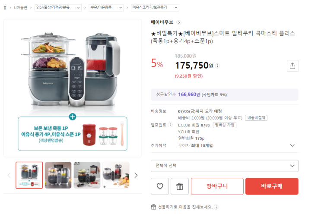Expand the 추가혜택 benefits section
The height and width of the screenshot is (214, 321).
(292, 145)
